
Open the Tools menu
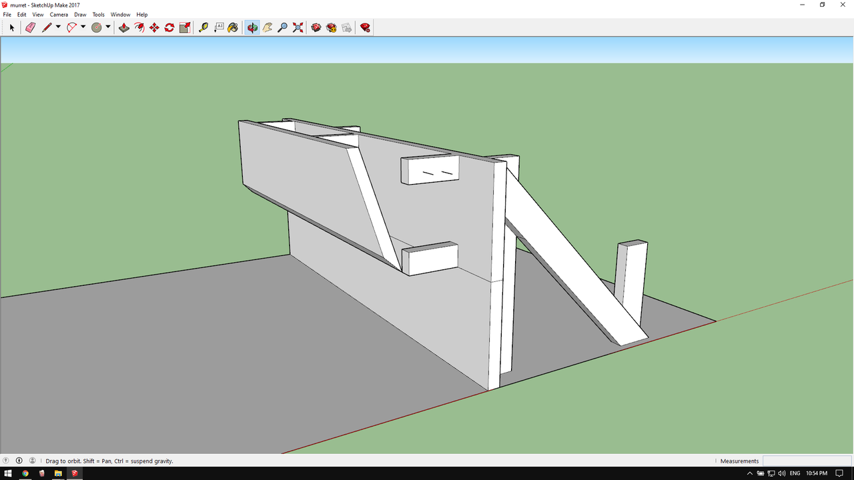[98, 15]
